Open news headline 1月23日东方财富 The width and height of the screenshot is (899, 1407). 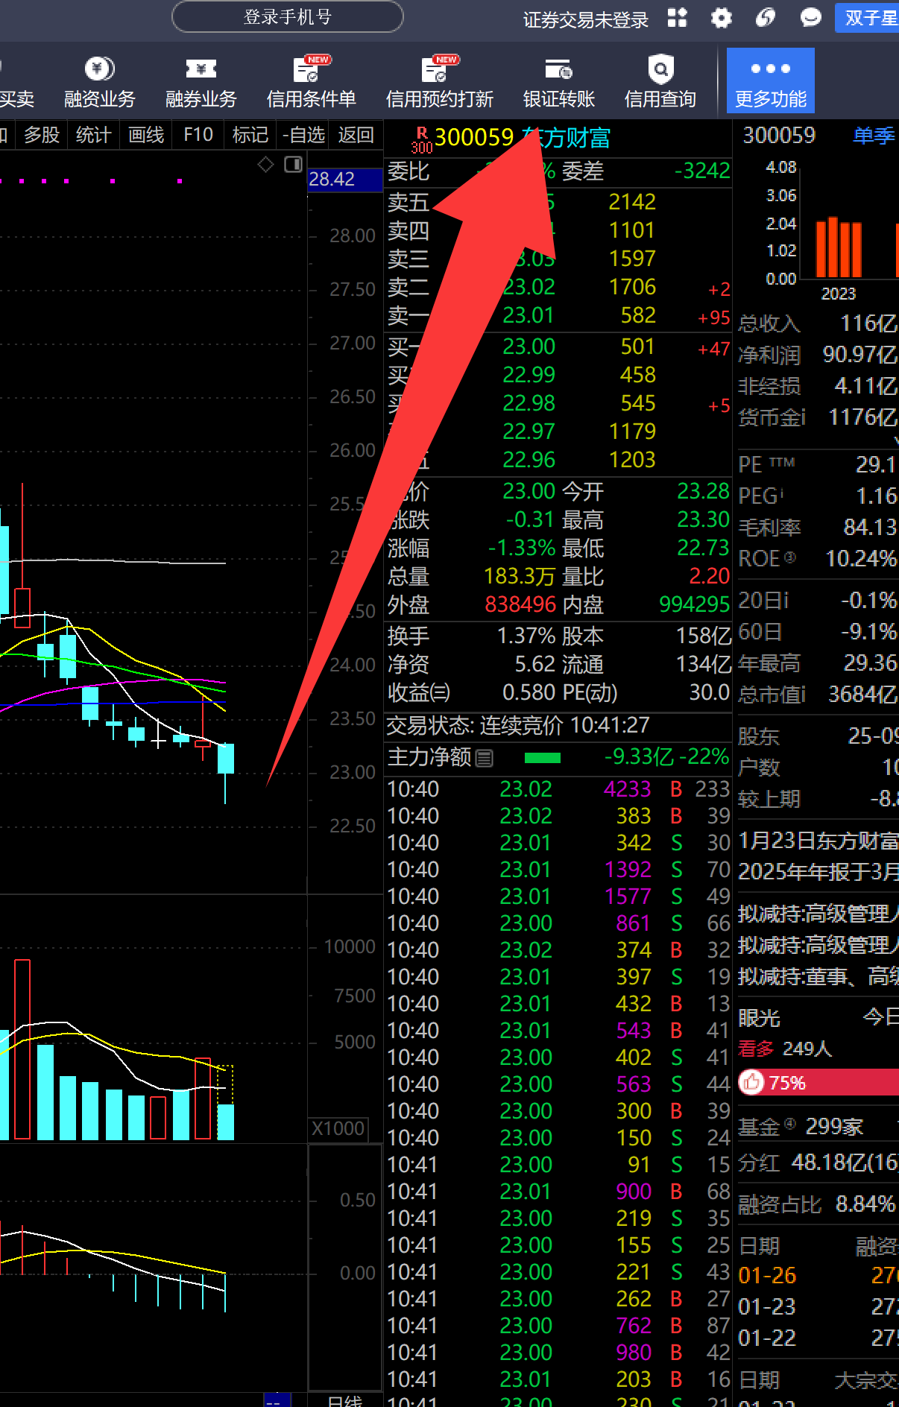coord(818,841)
